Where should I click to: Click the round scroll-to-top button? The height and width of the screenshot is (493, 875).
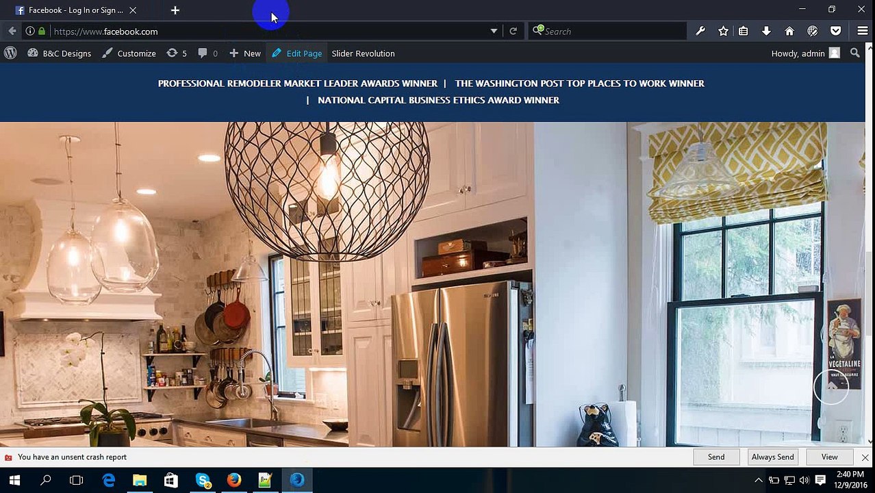pyautogui.click(x=831, y=386)
